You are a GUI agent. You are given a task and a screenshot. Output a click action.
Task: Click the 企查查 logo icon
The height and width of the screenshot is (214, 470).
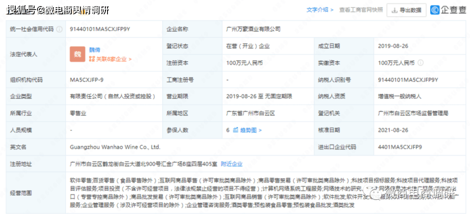point(436,10)
